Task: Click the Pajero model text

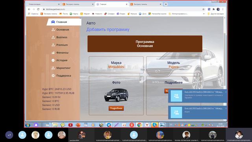Action: pos(173,67)
